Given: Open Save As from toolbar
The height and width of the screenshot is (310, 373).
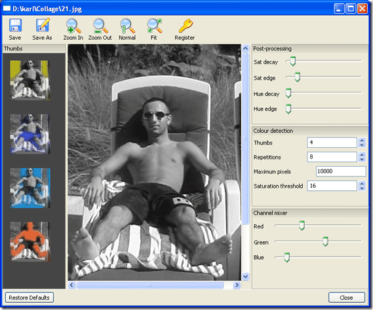Looking at the screenshot, I should 43,25.
